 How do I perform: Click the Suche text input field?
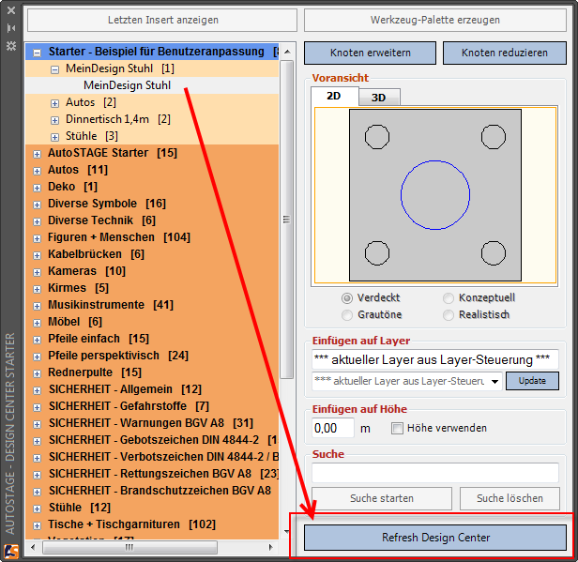pyautogui.click(x=434, y=473)
